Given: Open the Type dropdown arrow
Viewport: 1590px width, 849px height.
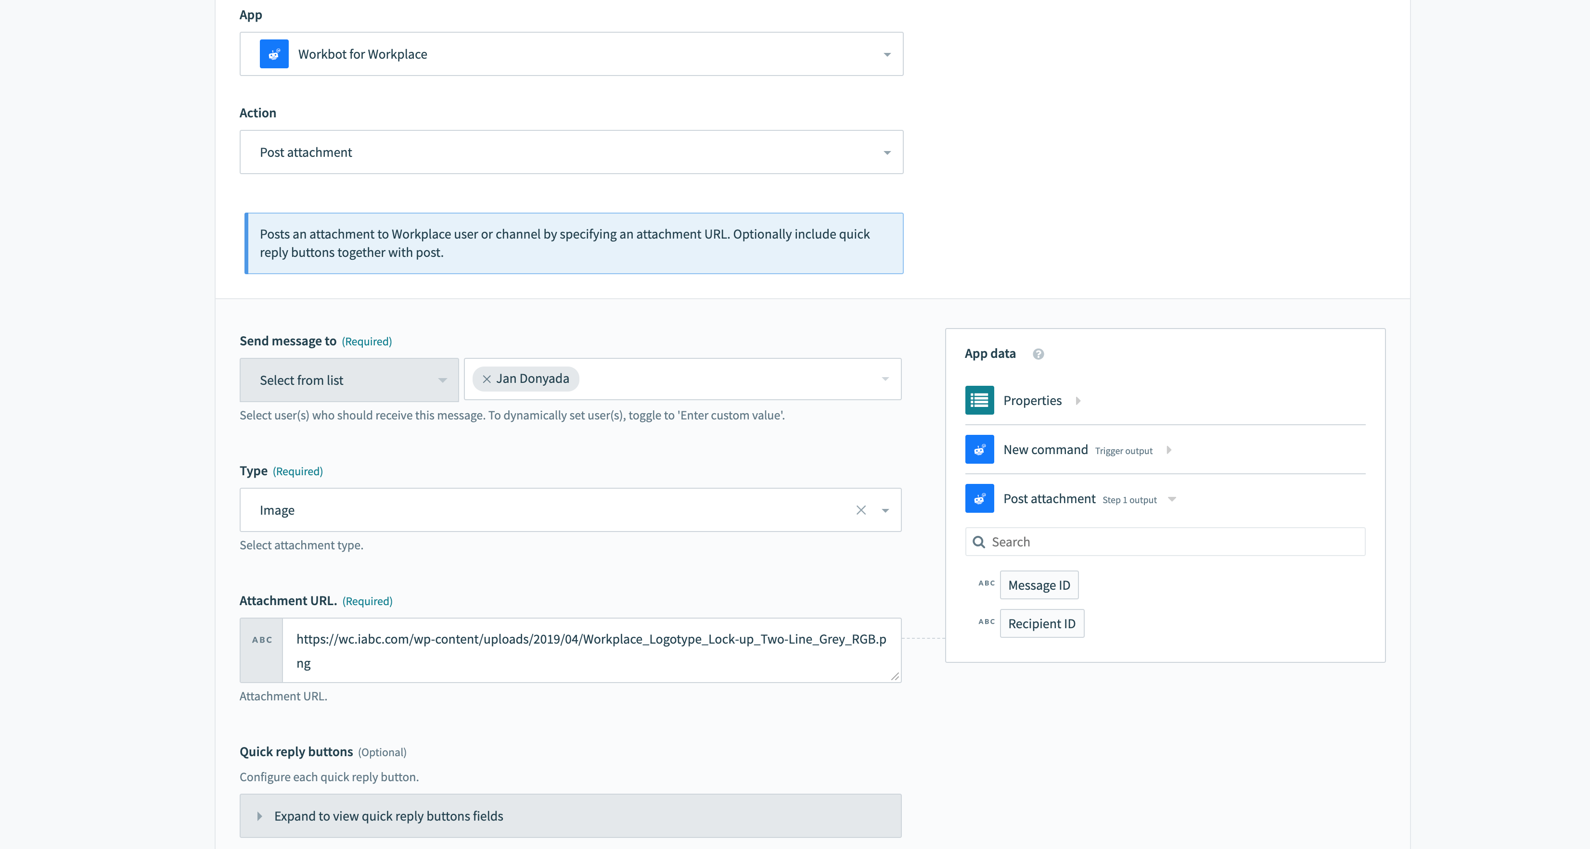Looking at the screenshot, I should pos(885,510).
